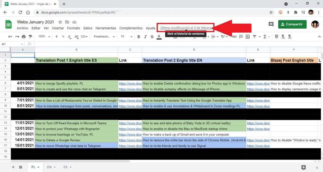Click the create filter icon

pyautogui.click(x=255, y=37)
